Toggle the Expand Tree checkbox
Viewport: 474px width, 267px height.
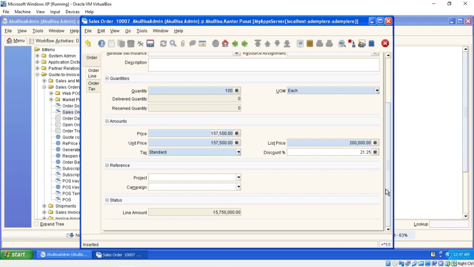point(37,224)
